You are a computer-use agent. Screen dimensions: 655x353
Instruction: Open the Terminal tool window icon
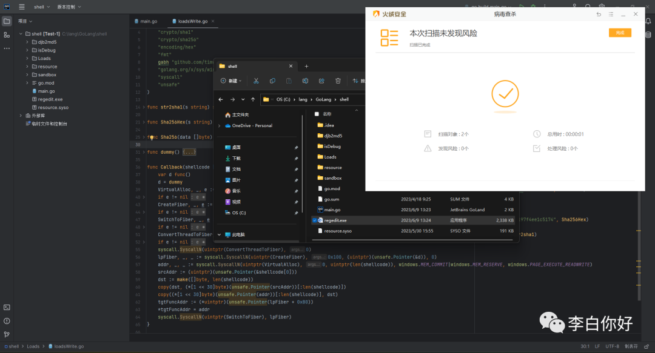click(x=7, y=307)
